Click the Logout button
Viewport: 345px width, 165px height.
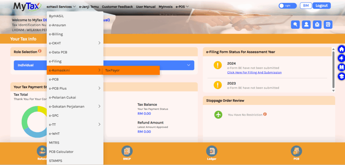click(x=322, y=6)
